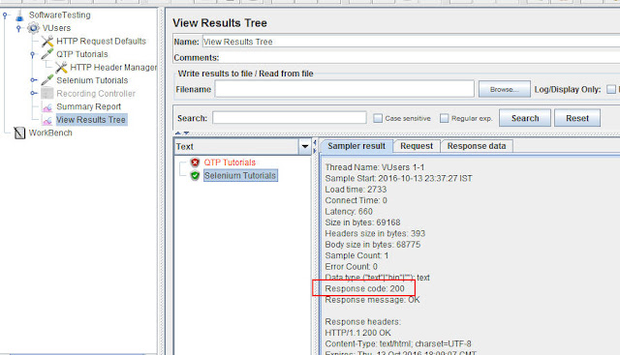Viewport: 620px width, 355px height.
Task: Click the Reset button
Action: [x=577, y=118]
